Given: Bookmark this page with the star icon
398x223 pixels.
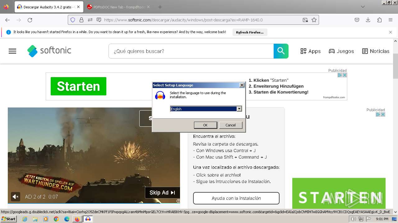Looking at the screenshot, I should click(x=314, y=20).
